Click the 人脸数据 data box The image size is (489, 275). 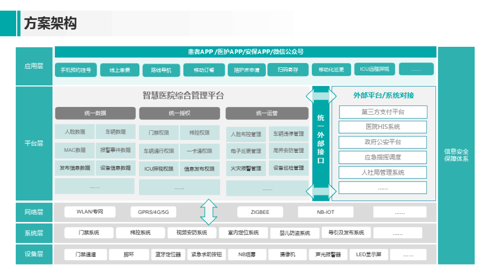[x=75, y=132]
